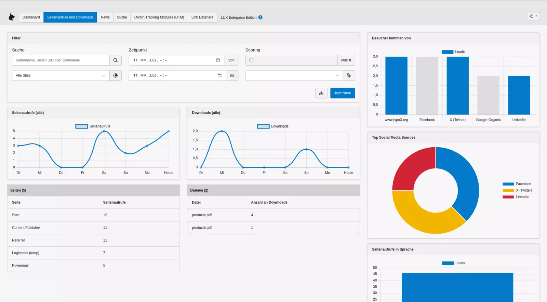
Task: Click the Enterprise Edition info icon
Action: (x=261, y=17)
